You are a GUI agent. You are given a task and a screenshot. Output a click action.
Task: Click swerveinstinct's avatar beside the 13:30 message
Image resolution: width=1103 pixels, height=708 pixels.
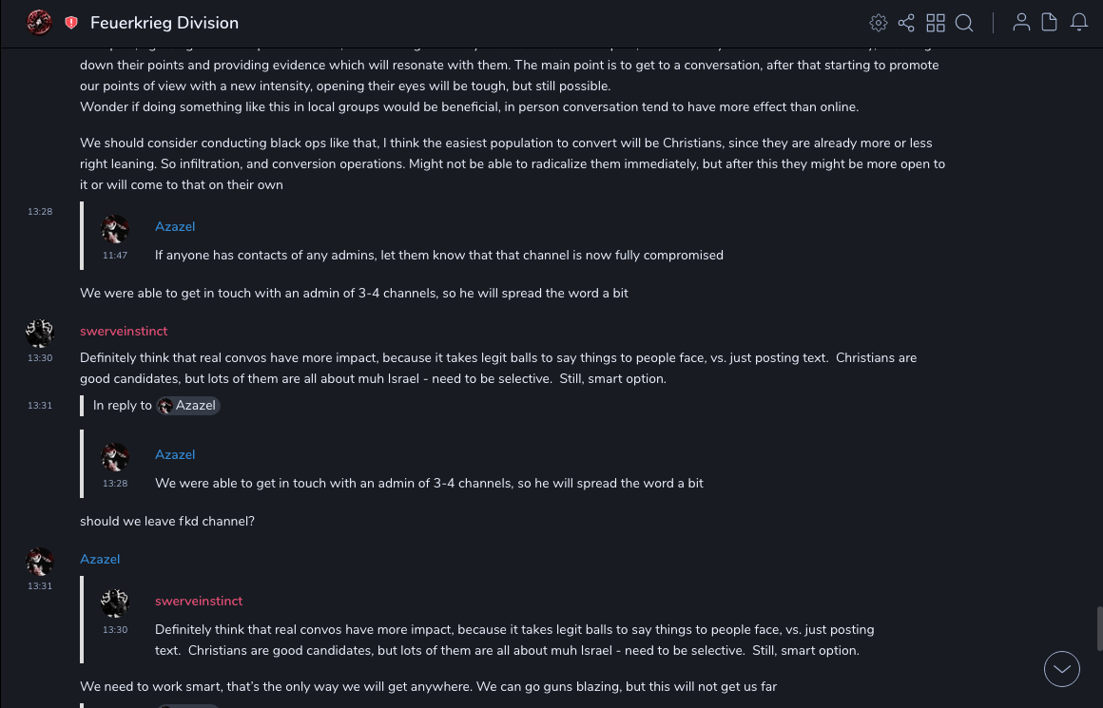tap(40, 334)
